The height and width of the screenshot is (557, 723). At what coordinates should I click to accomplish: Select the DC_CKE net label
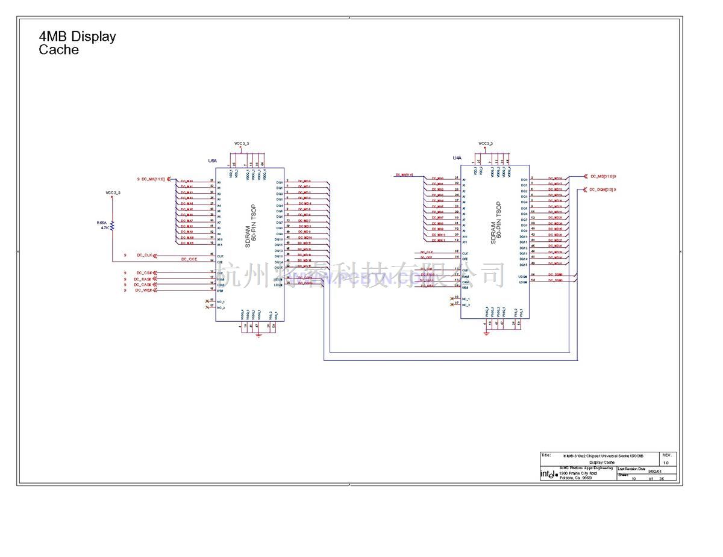tap(189, 259)
